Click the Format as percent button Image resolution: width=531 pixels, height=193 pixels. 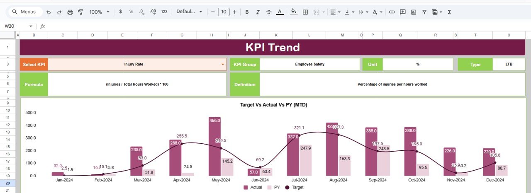[131, 12]
